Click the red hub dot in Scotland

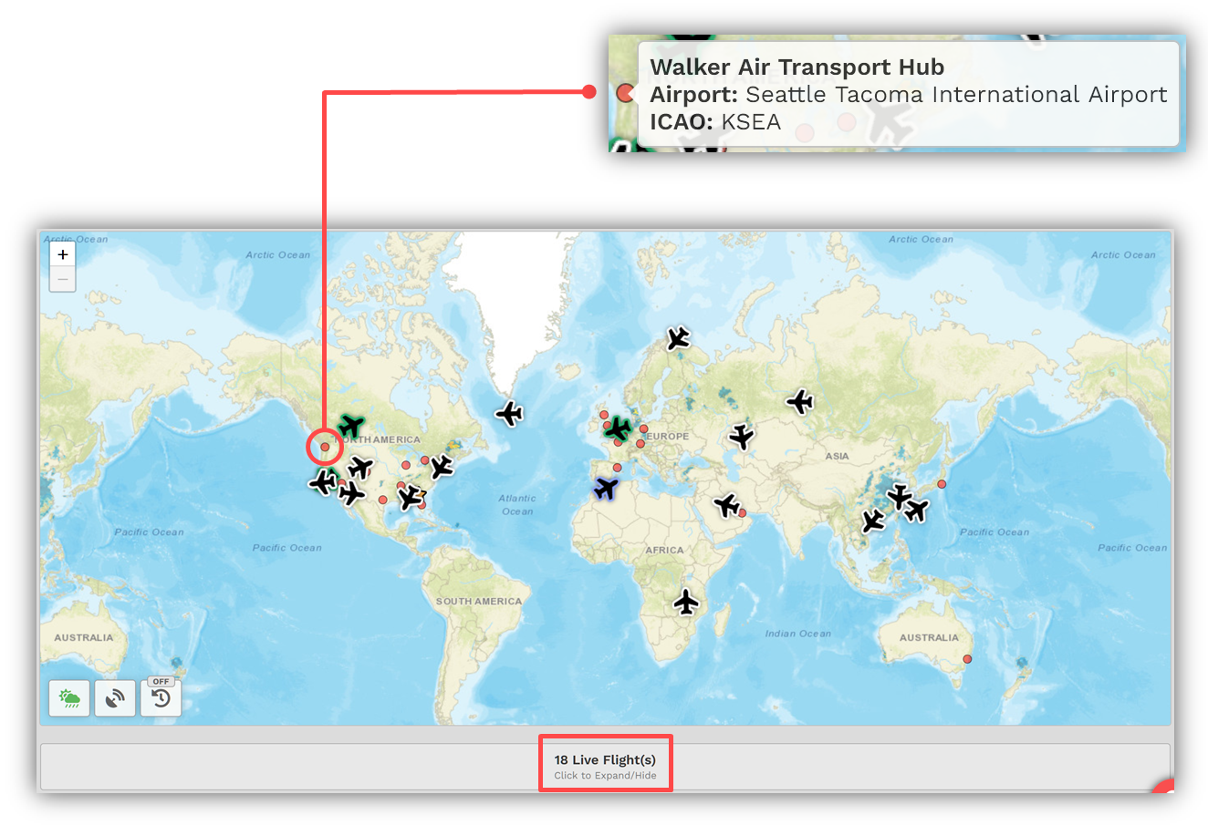pos(604,415)
